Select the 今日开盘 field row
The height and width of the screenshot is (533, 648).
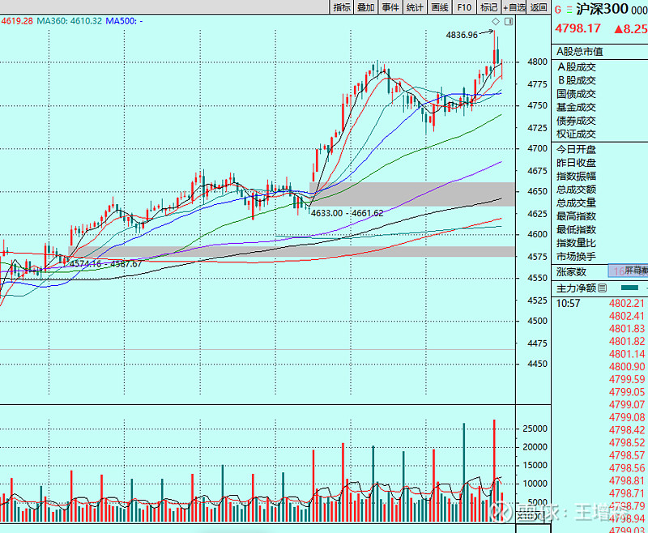coord(576,150)
